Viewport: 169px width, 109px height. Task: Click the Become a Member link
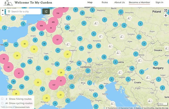point(139,2)
